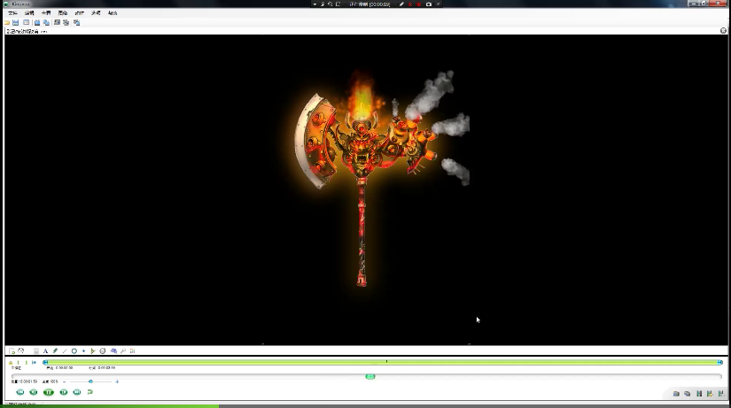
Task: Click the circular refresh icon in drawing toolbar
Action: 20,350
